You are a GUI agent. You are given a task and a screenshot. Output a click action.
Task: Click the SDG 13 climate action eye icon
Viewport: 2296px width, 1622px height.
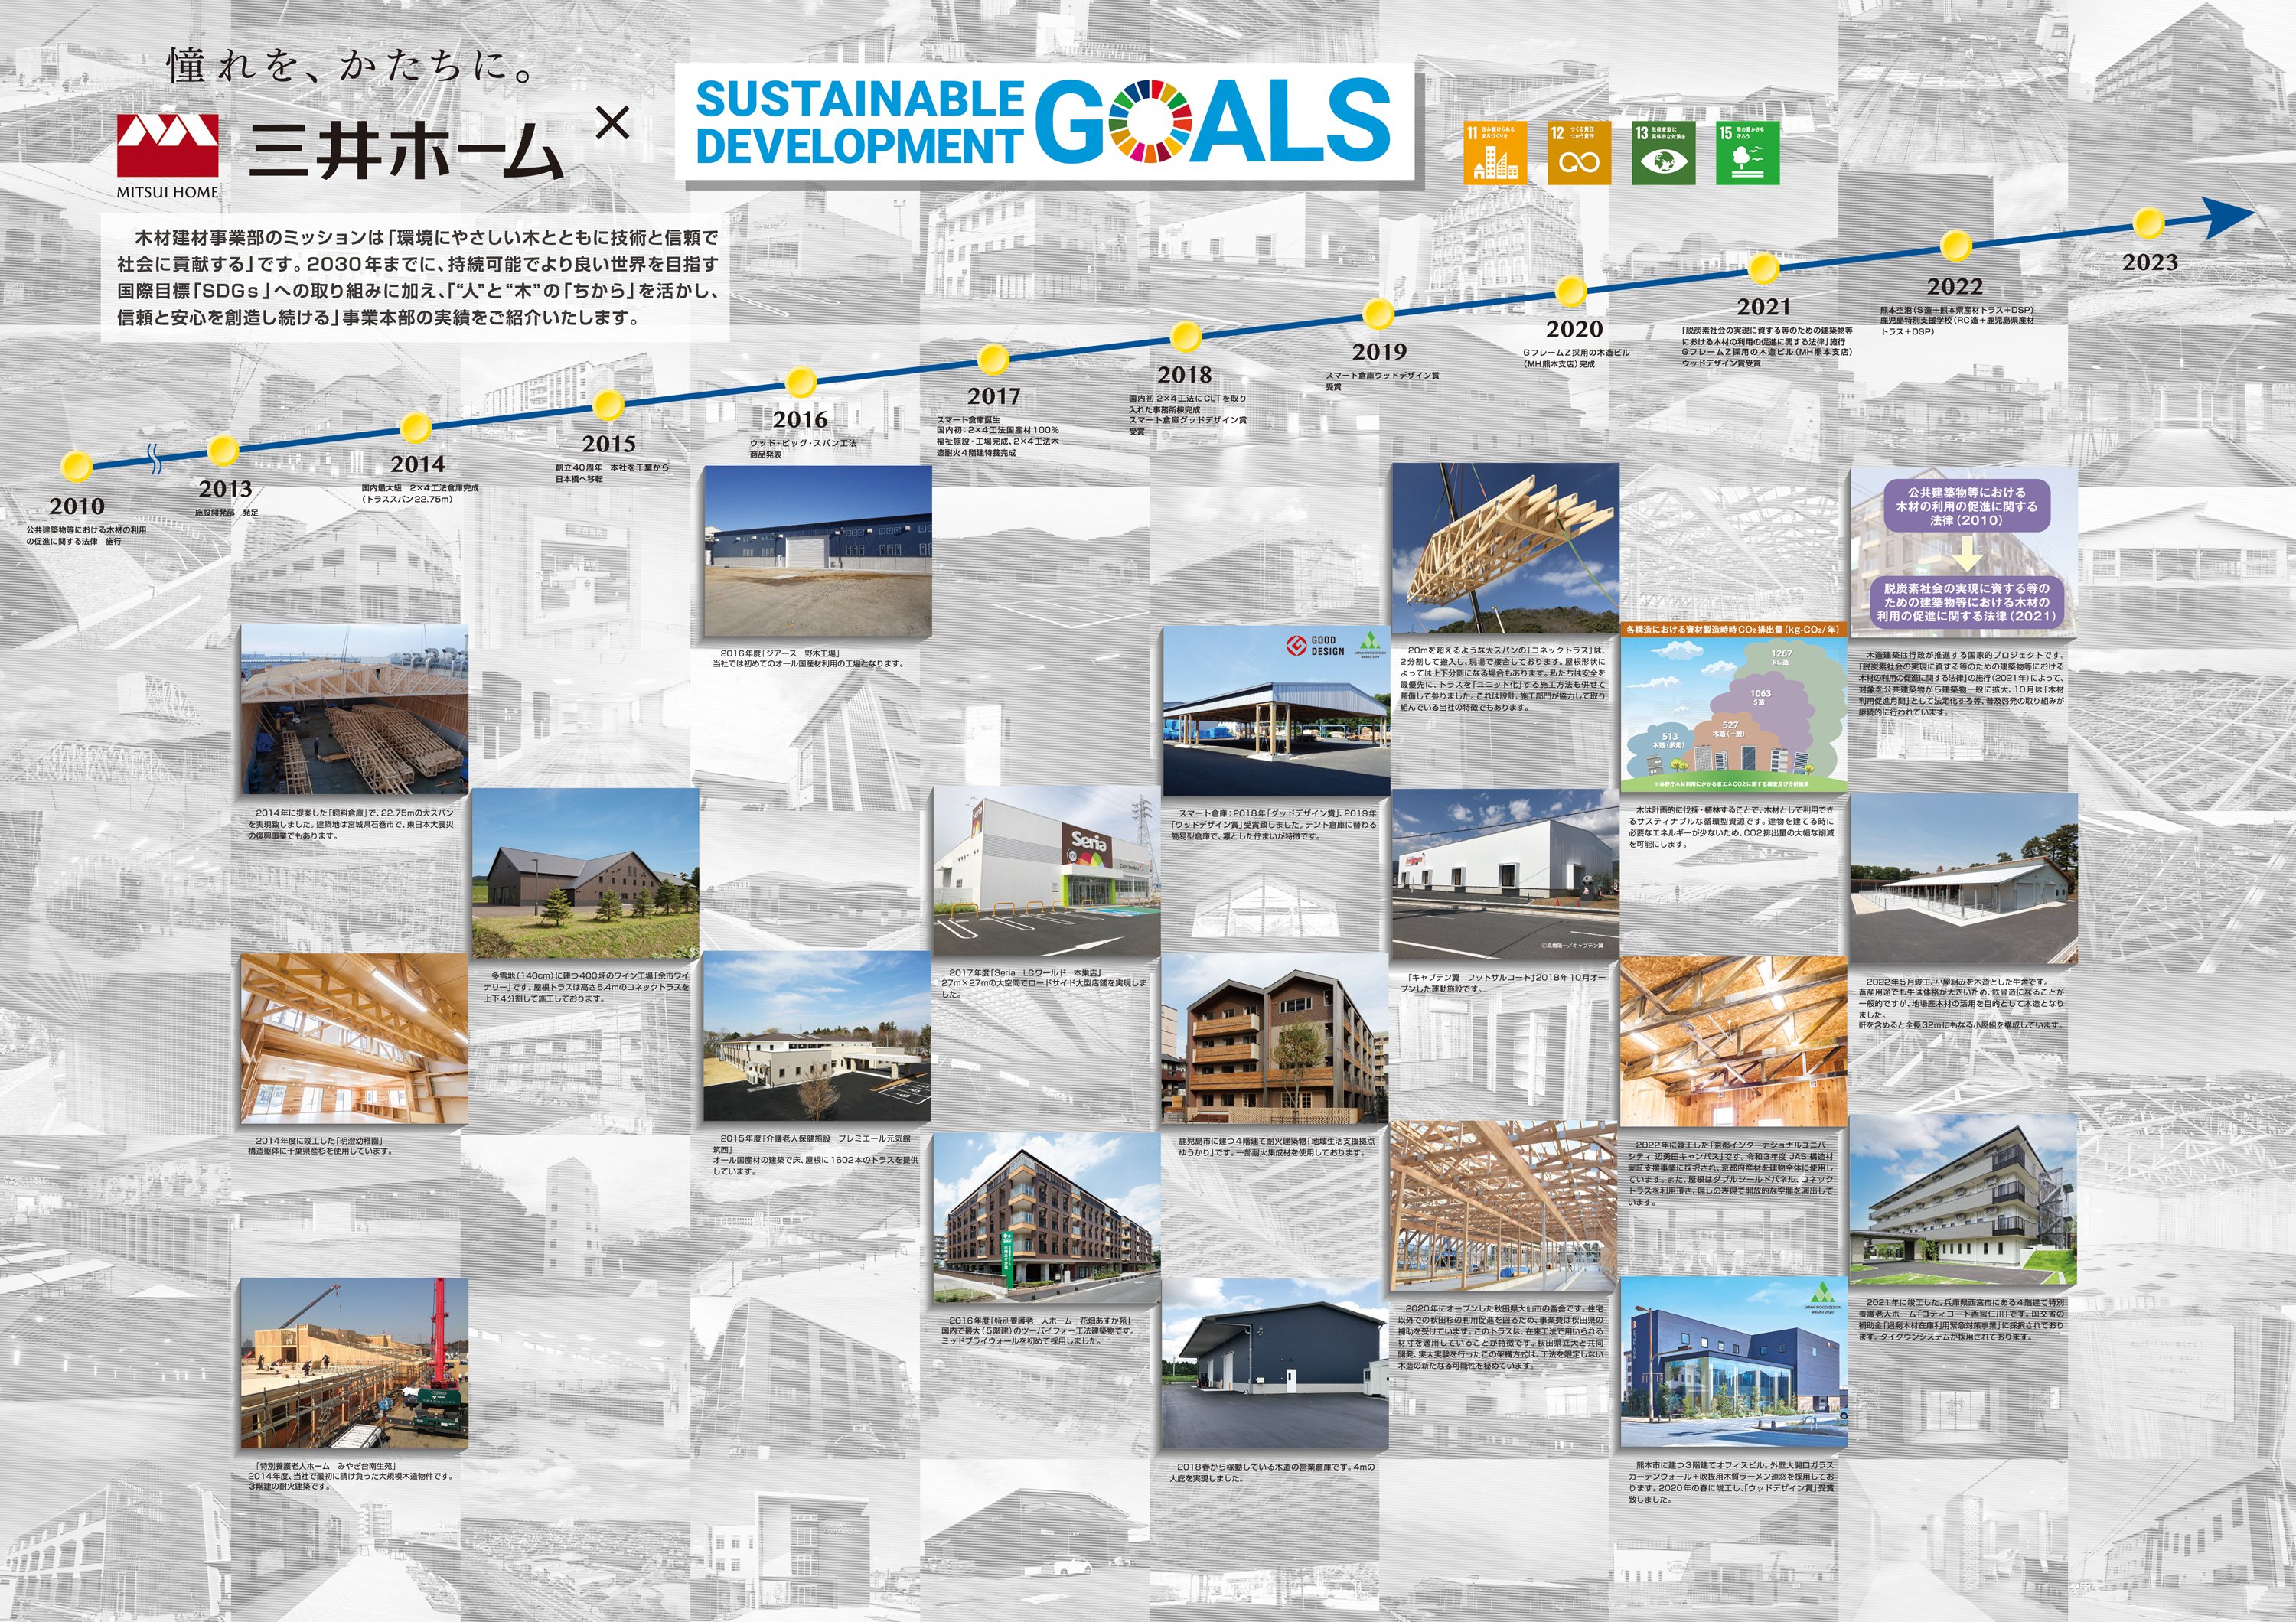[1663, 154]
